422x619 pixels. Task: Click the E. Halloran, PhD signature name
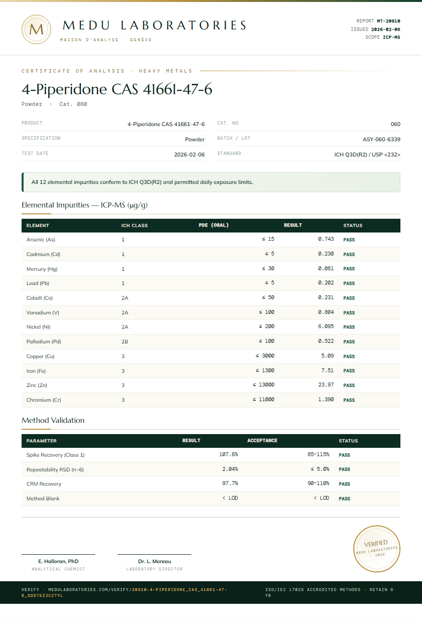coord(58,561)
